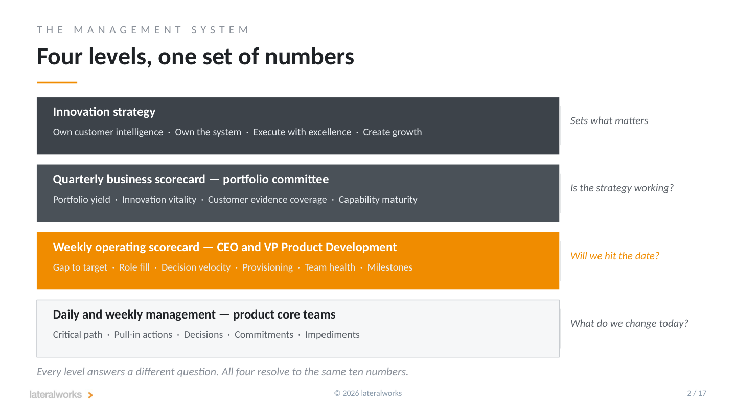The height and width of the screenshot is (414, 736).
Task: Click 'Impediments' item
Action: pyautogui.click(x=332, y=335)
